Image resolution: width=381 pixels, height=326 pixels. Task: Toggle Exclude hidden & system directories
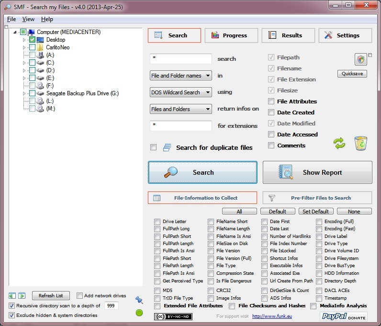click(x=11, y=315)
